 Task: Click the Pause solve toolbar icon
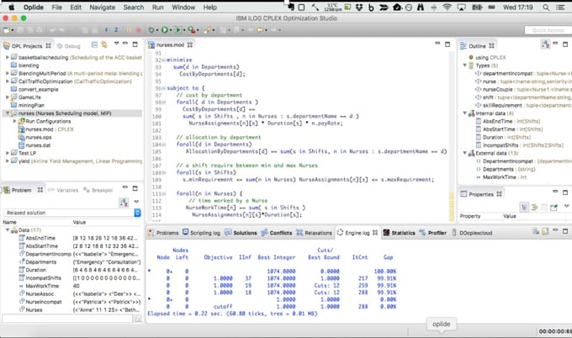129,30
